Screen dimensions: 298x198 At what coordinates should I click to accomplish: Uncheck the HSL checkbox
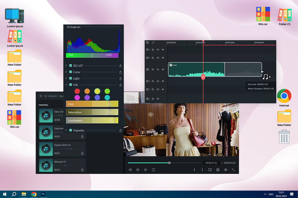pyautogui.click(x=70, y=85)
